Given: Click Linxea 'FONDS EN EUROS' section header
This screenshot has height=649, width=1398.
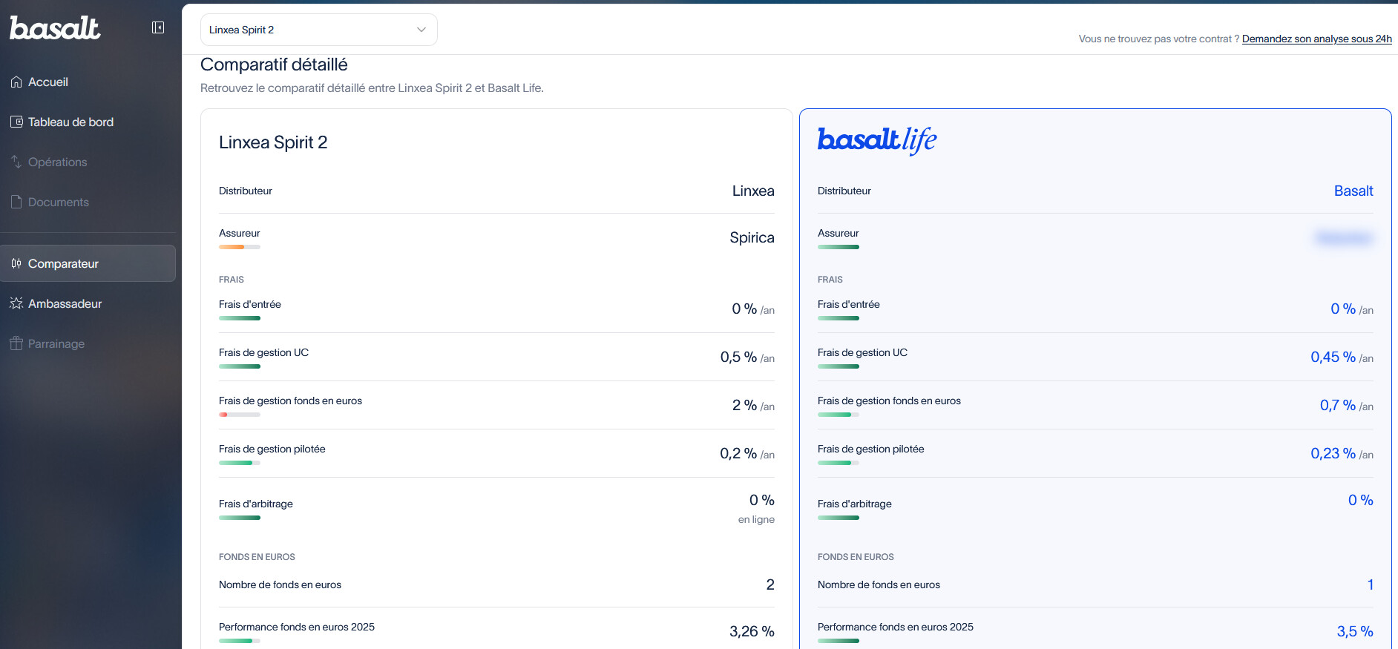Looking at the screenshot, I should click(257, 557).
